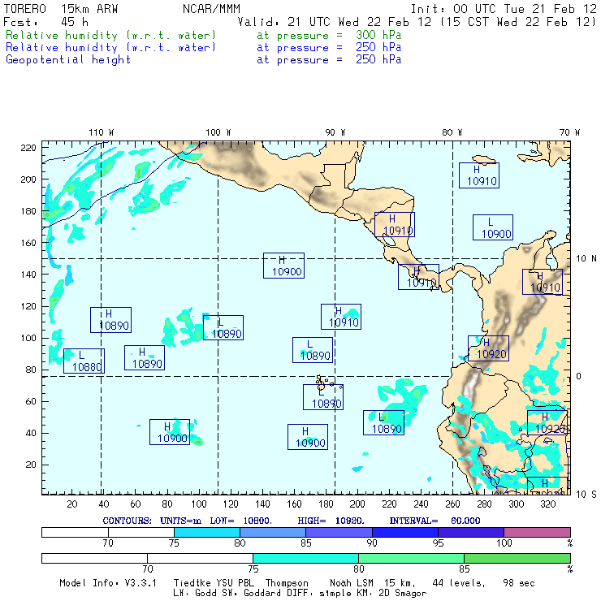601x601 pixels.
Task: Click the H 10890 label nearest 110 W
Action: [110, 319]
